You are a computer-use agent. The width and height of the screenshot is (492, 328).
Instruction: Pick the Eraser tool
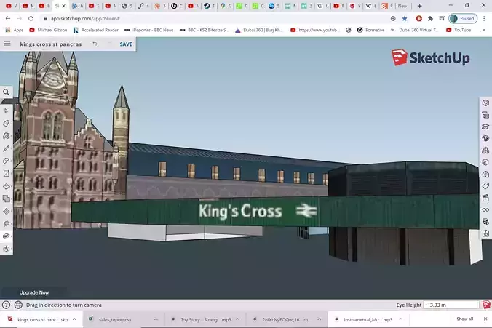point(7,124)
